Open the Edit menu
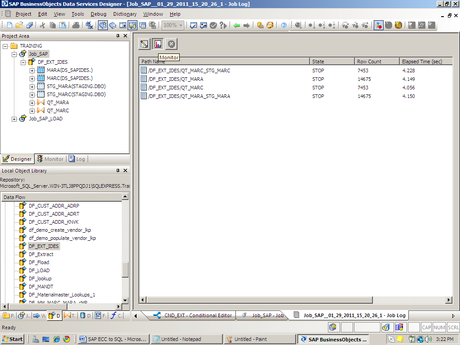The image size is (460, 345). 43,14
